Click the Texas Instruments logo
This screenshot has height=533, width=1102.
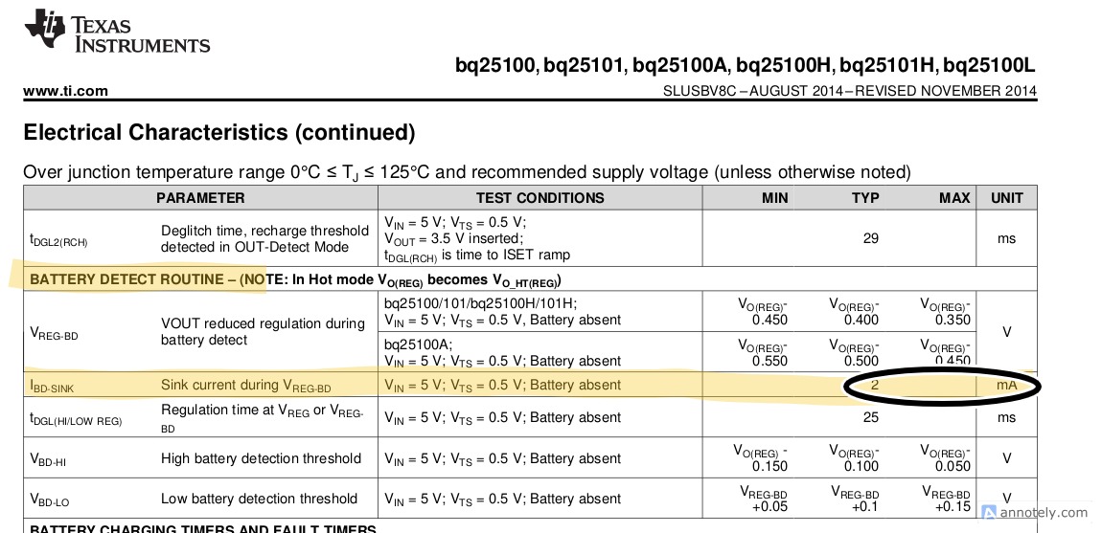pos(116,32)
